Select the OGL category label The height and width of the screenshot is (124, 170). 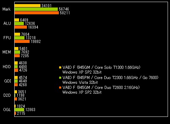point(7,110)
